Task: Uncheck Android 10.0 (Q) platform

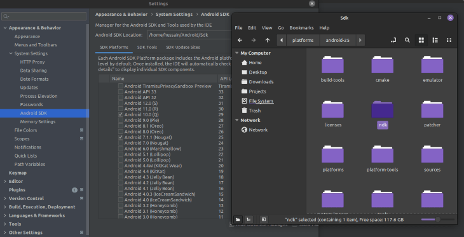Action: [120, 114]
